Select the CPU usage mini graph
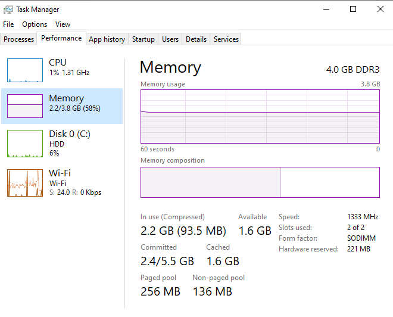This screenshot has width=393, height=317. 25,70
